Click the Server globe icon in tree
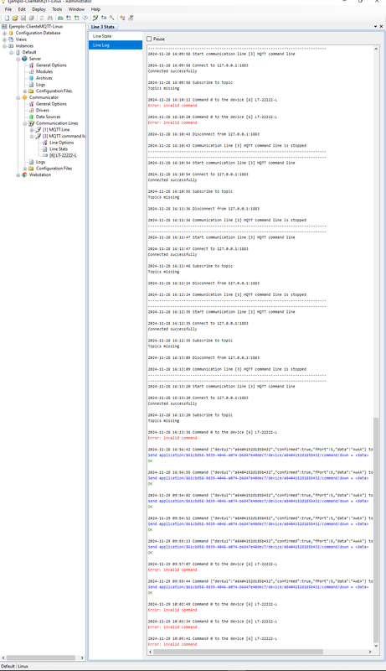This screenshot has width=386, height=671. (24, 59)
